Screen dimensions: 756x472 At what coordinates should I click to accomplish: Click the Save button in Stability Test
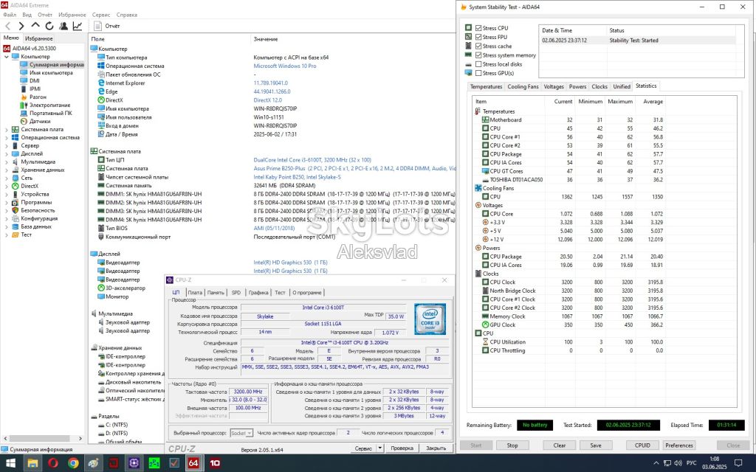(596, 445)
